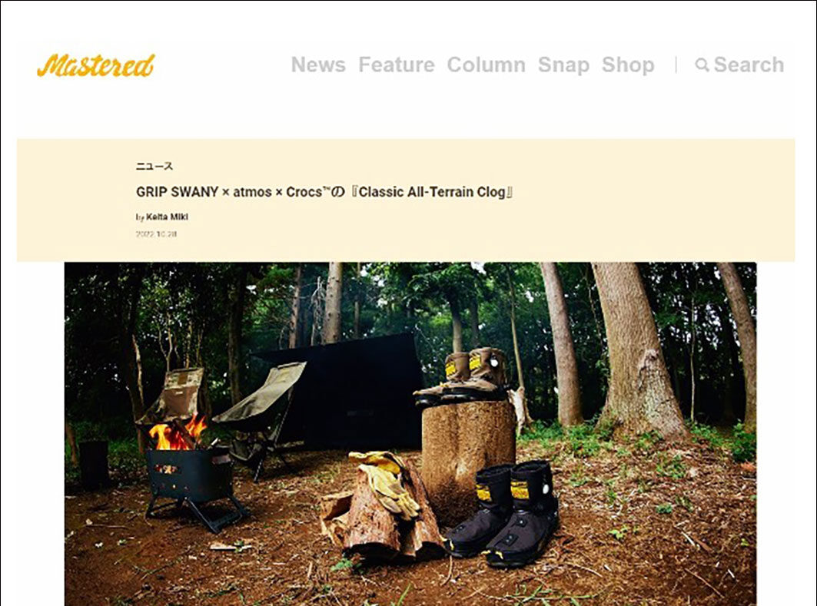Viewport: 817px width, 606px height.
Task: Click the magnifying glass search icon
Action: click(702, 65)
